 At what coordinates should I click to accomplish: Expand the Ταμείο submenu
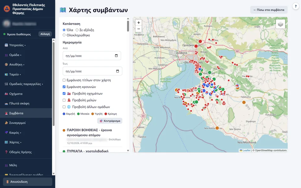coord(26,74)
